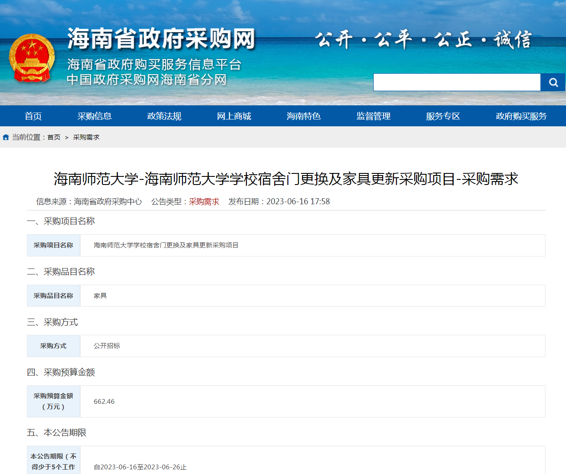Click the 采购品目名称 label cell

[54, 296]
